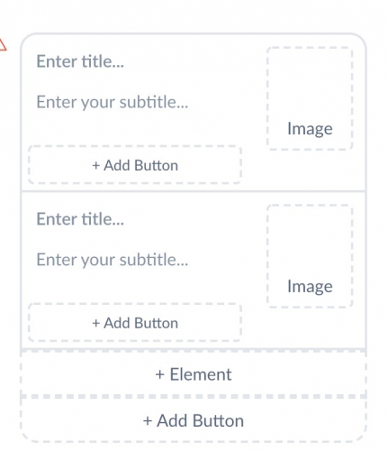Viewport: 388px width, 451px height.
Task: Click the second element's + Add Button
Action: (135, 323)
